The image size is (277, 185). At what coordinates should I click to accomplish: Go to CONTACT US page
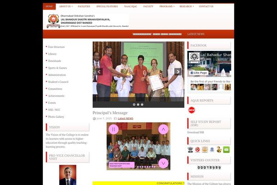(206, 6)
